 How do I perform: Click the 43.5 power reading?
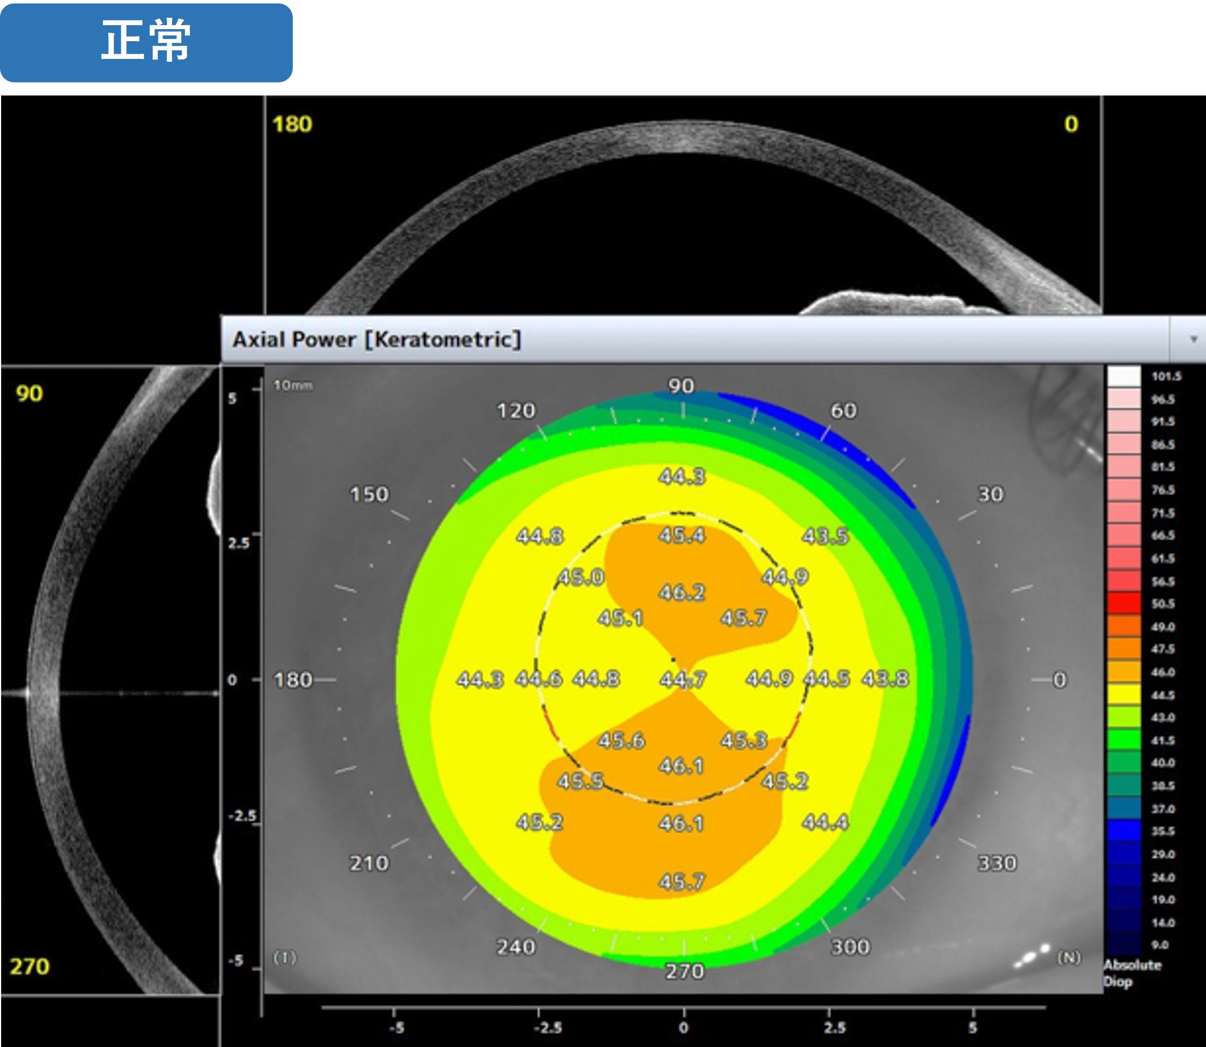click(x=825, y=536)
